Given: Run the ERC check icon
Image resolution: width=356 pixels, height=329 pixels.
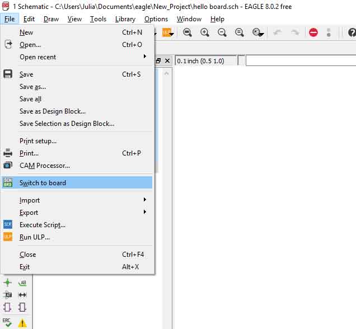Looking at the screenshot, I should [x=7, y=322].
